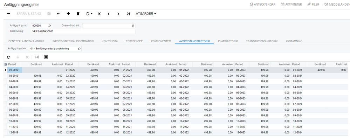350x138 pixels.
Task: Click period cell 01-2020
Action: click(71, 70)
